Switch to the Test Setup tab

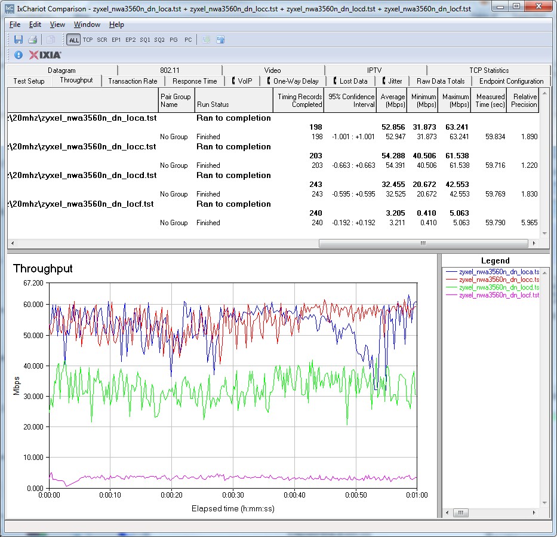[x=29, y=81]
